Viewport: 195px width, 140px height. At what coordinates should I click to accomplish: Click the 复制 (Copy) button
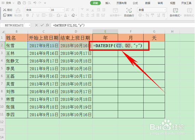click(8, 15)
